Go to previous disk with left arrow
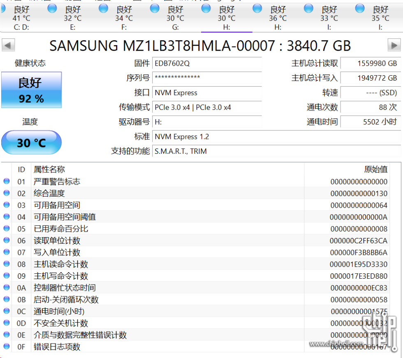The height and width of the screenshot is (358, 403). click(8, 46)
